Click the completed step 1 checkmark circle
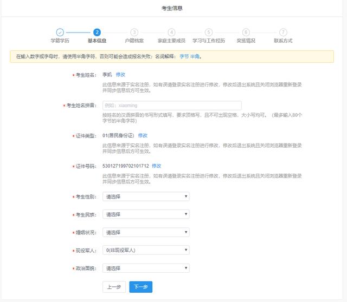The height and width of the screenshot is (302, 347). 60,32
